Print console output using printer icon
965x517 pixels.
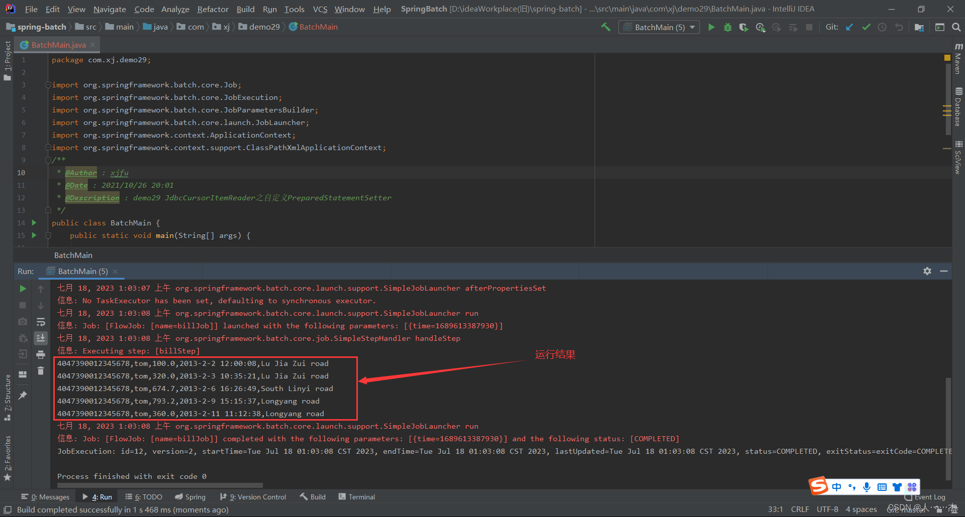pyautogui.click(x=41, y=354)
